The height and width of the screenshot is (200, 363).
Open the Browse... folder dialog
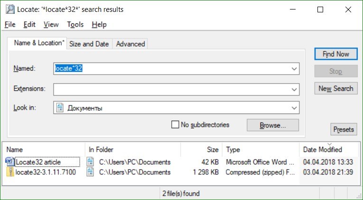(x=273, y=125)
